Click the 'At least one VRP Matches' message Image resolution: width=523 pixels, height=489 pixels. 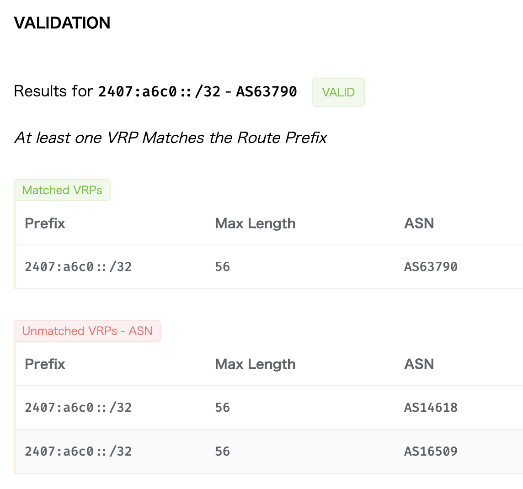click(171, 138)
